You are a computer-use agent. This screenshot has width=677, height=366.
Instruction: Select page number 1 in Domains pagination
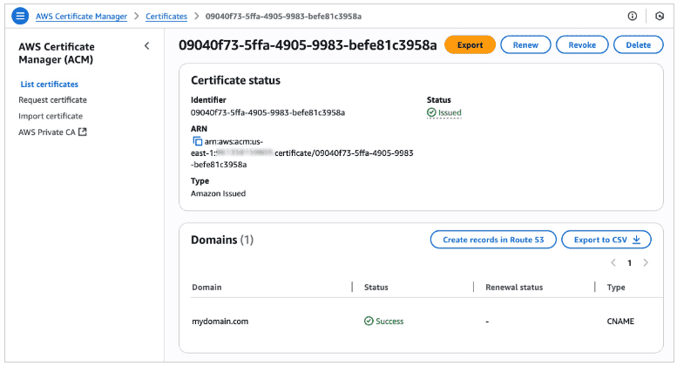[x=629, y=263]
